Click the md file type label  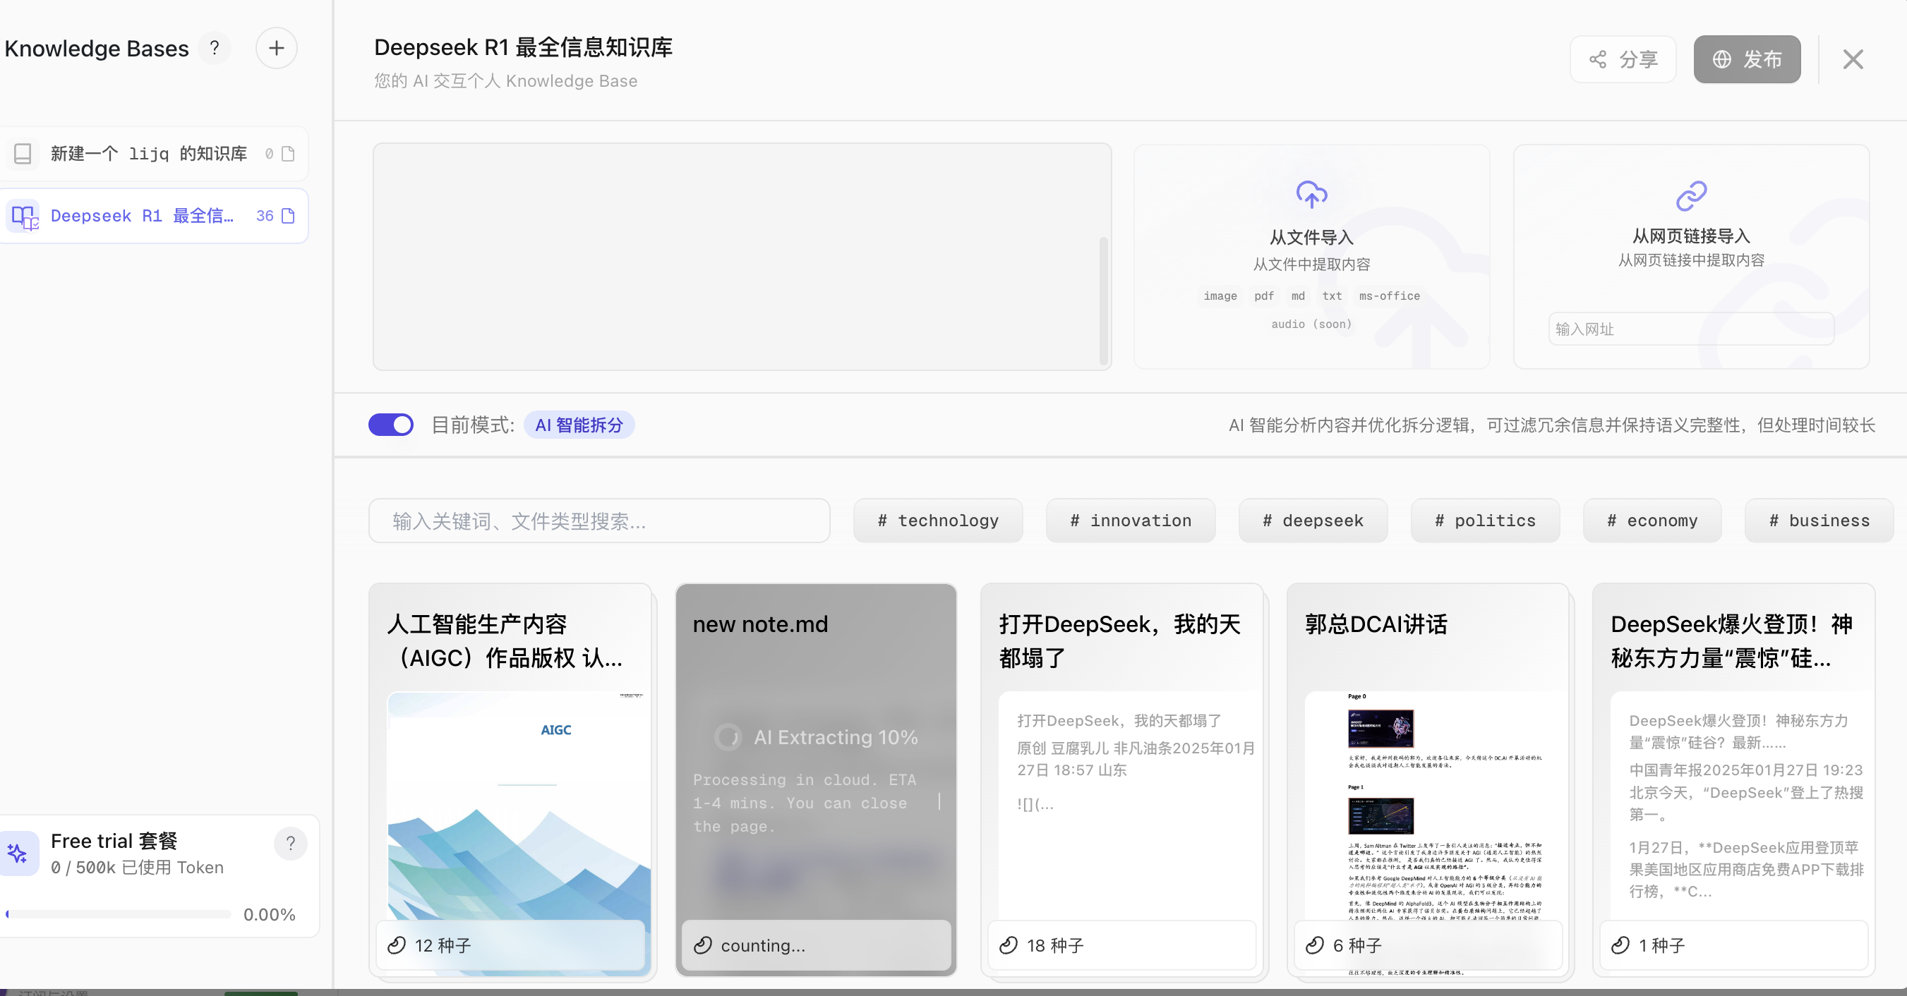point(1298,296)
